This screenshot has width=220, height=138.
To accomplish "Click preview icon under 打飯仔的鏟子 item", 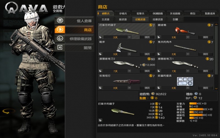I will (100, 37).
